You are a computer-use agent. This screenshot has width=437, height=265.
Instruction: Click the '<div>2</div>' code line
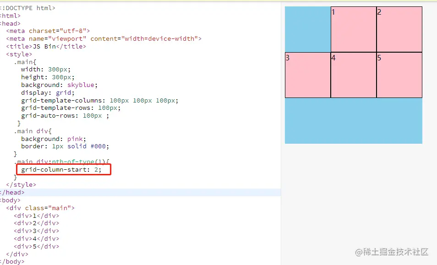coord(36,223)
